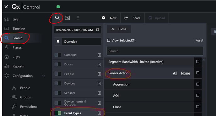216x116 pixels.
Task: Close the navigation menu with X icon
Action: point(6,7)
